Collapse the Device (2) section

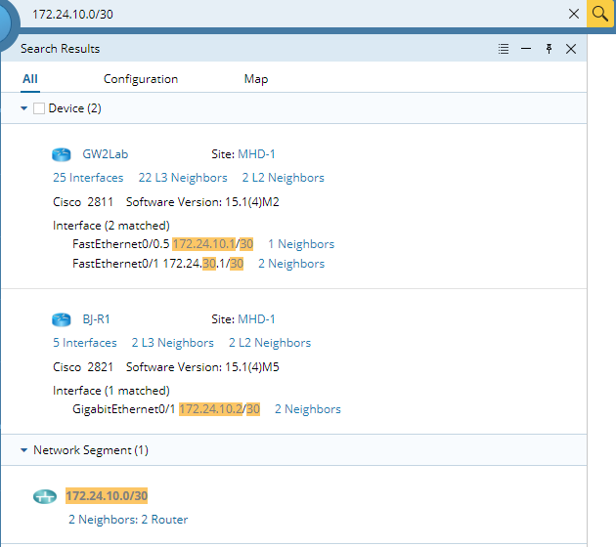click(24, 108)
